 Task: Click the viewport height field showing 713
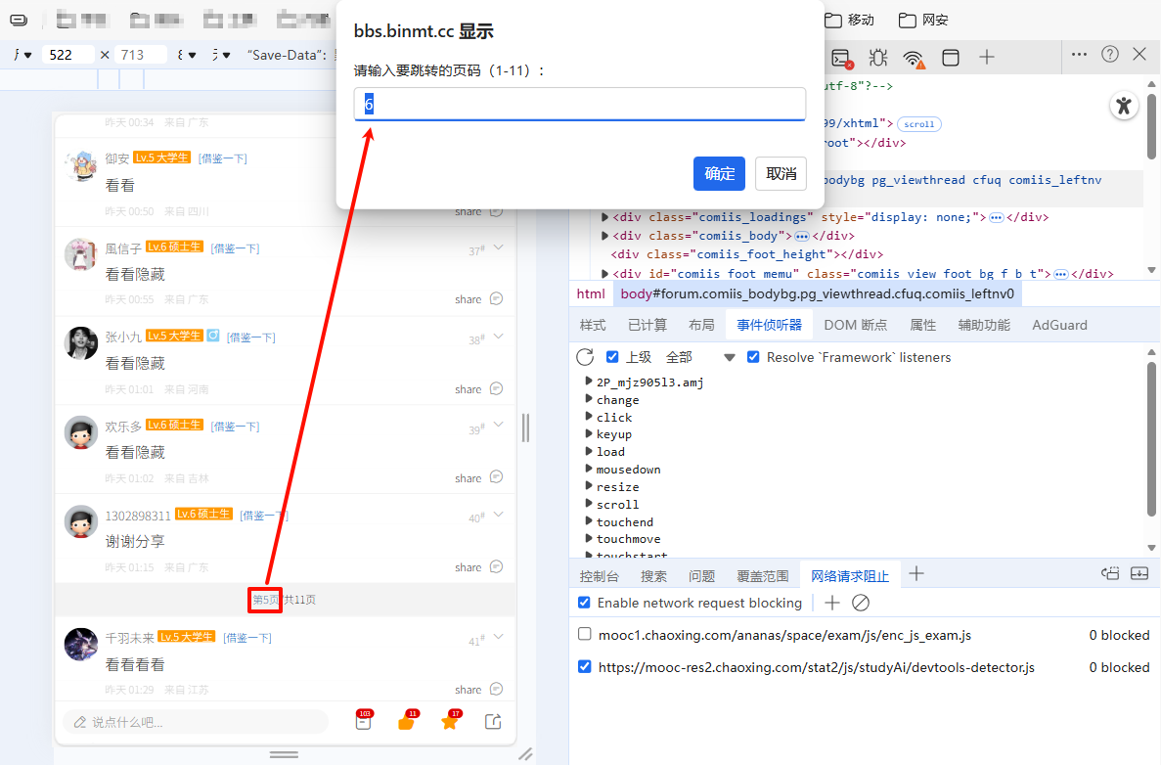[x=141, y=55]
